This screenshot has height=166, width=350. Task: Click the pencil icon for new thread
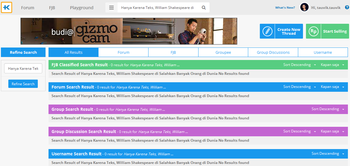(267, 31)
